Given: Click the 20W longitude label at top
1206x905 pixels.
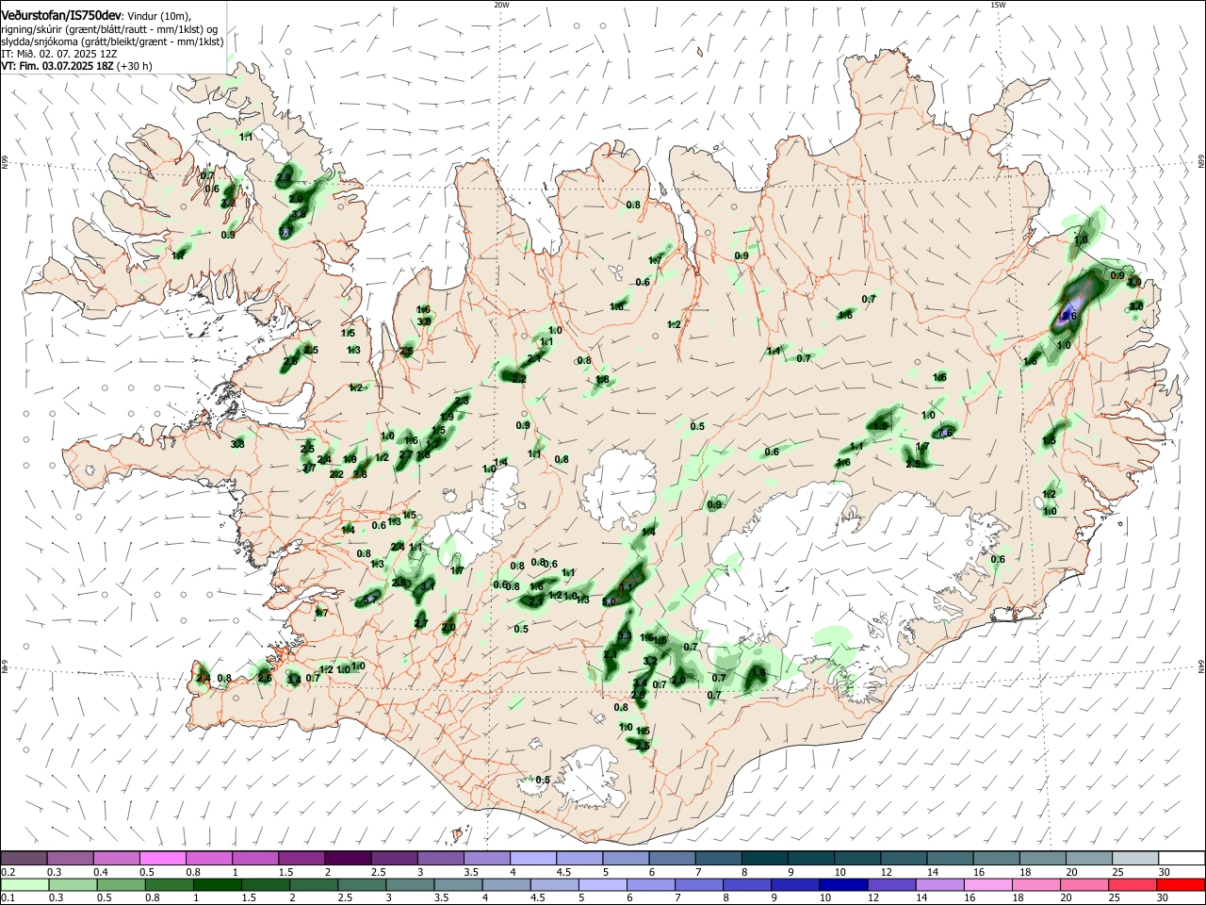Looking at the screenshot, I should pyautogui.click(x=501, y=5).
